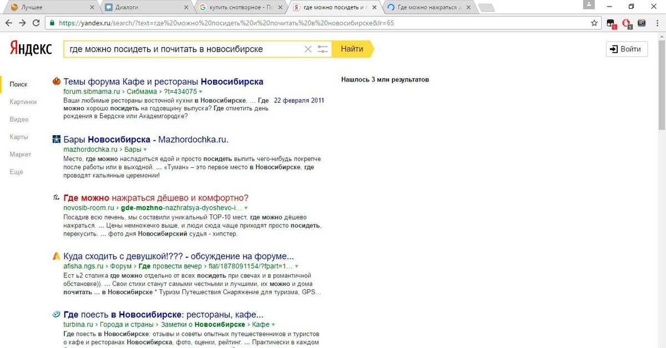Close the active Yandex search tab

(x=374, y=7)
